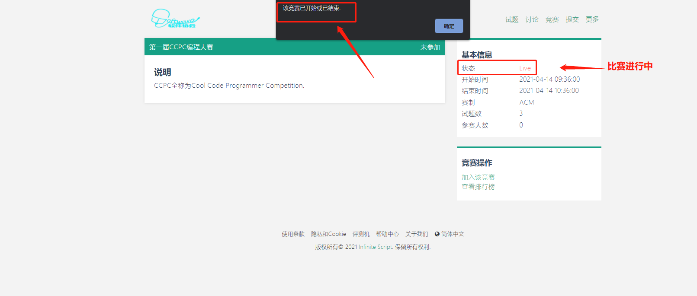The width and height of the screenshot is (697, 296).
Task: Open the 关于我们 footer link
Action: [417, 234]
